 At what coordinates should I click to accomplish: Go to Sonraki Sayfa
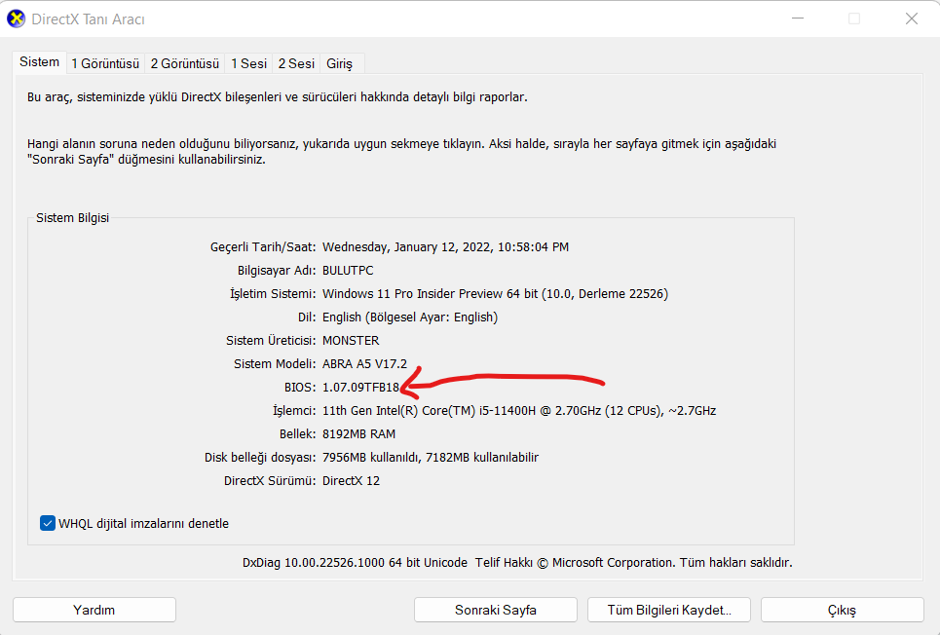pyautogui.click(x=495, y=610)
